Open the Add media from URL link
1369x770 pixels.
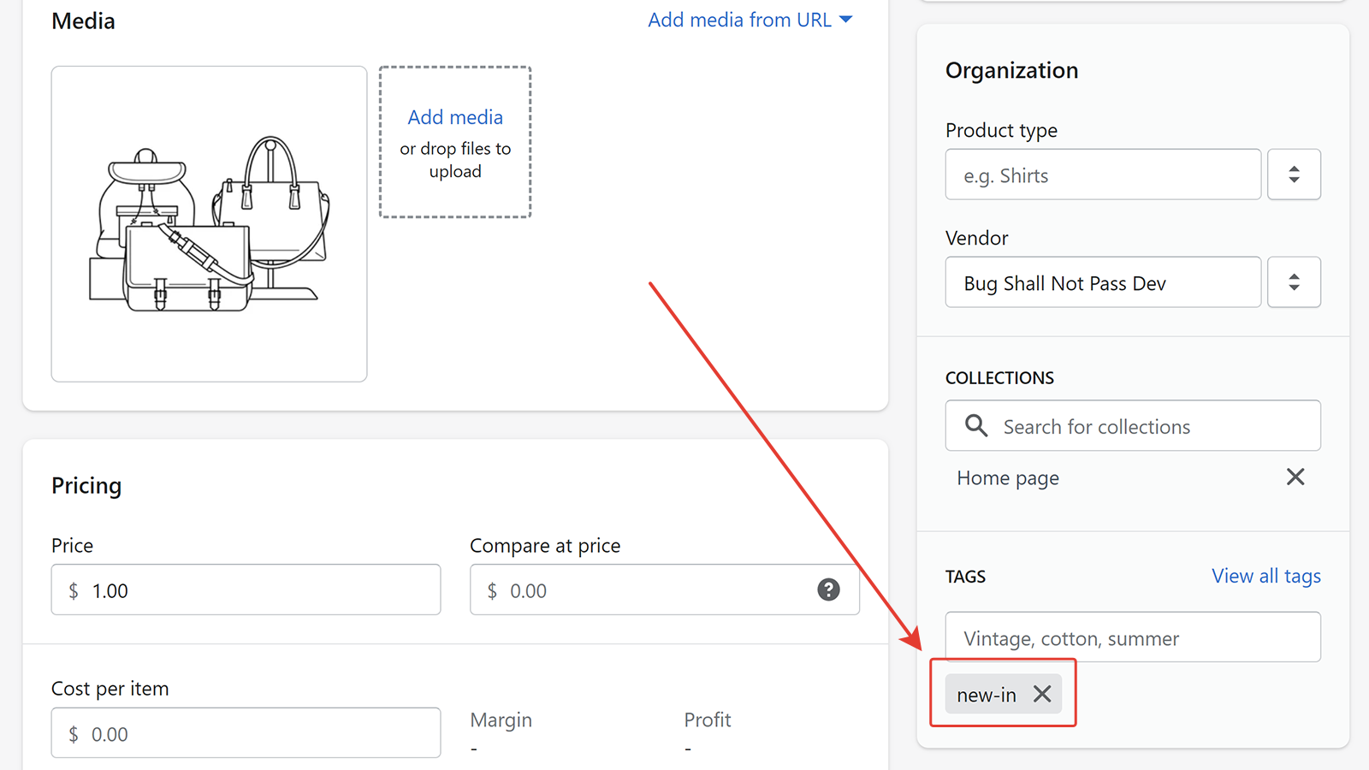point(739,20)
